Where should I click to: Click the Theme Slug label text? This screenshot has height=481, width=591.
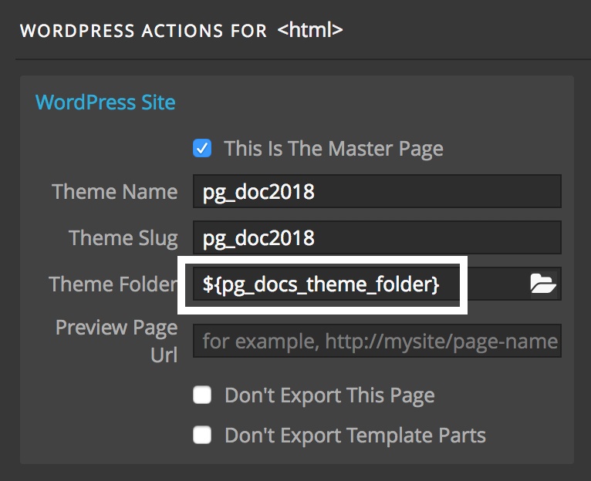123,238
